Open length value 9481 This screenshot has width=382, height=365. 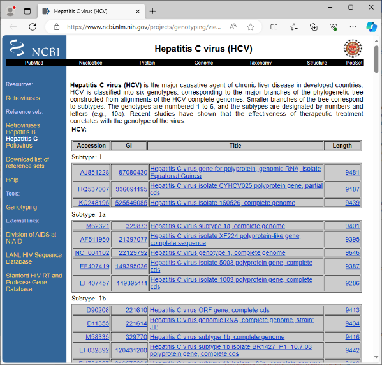[x=352, y=173]
